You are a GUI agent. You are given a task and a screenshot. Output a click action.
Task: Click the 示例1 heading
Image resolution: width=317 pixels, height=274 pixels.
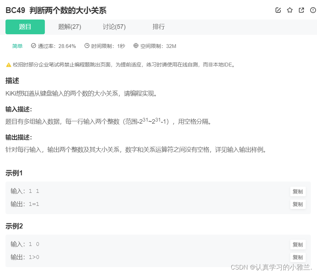14,173
